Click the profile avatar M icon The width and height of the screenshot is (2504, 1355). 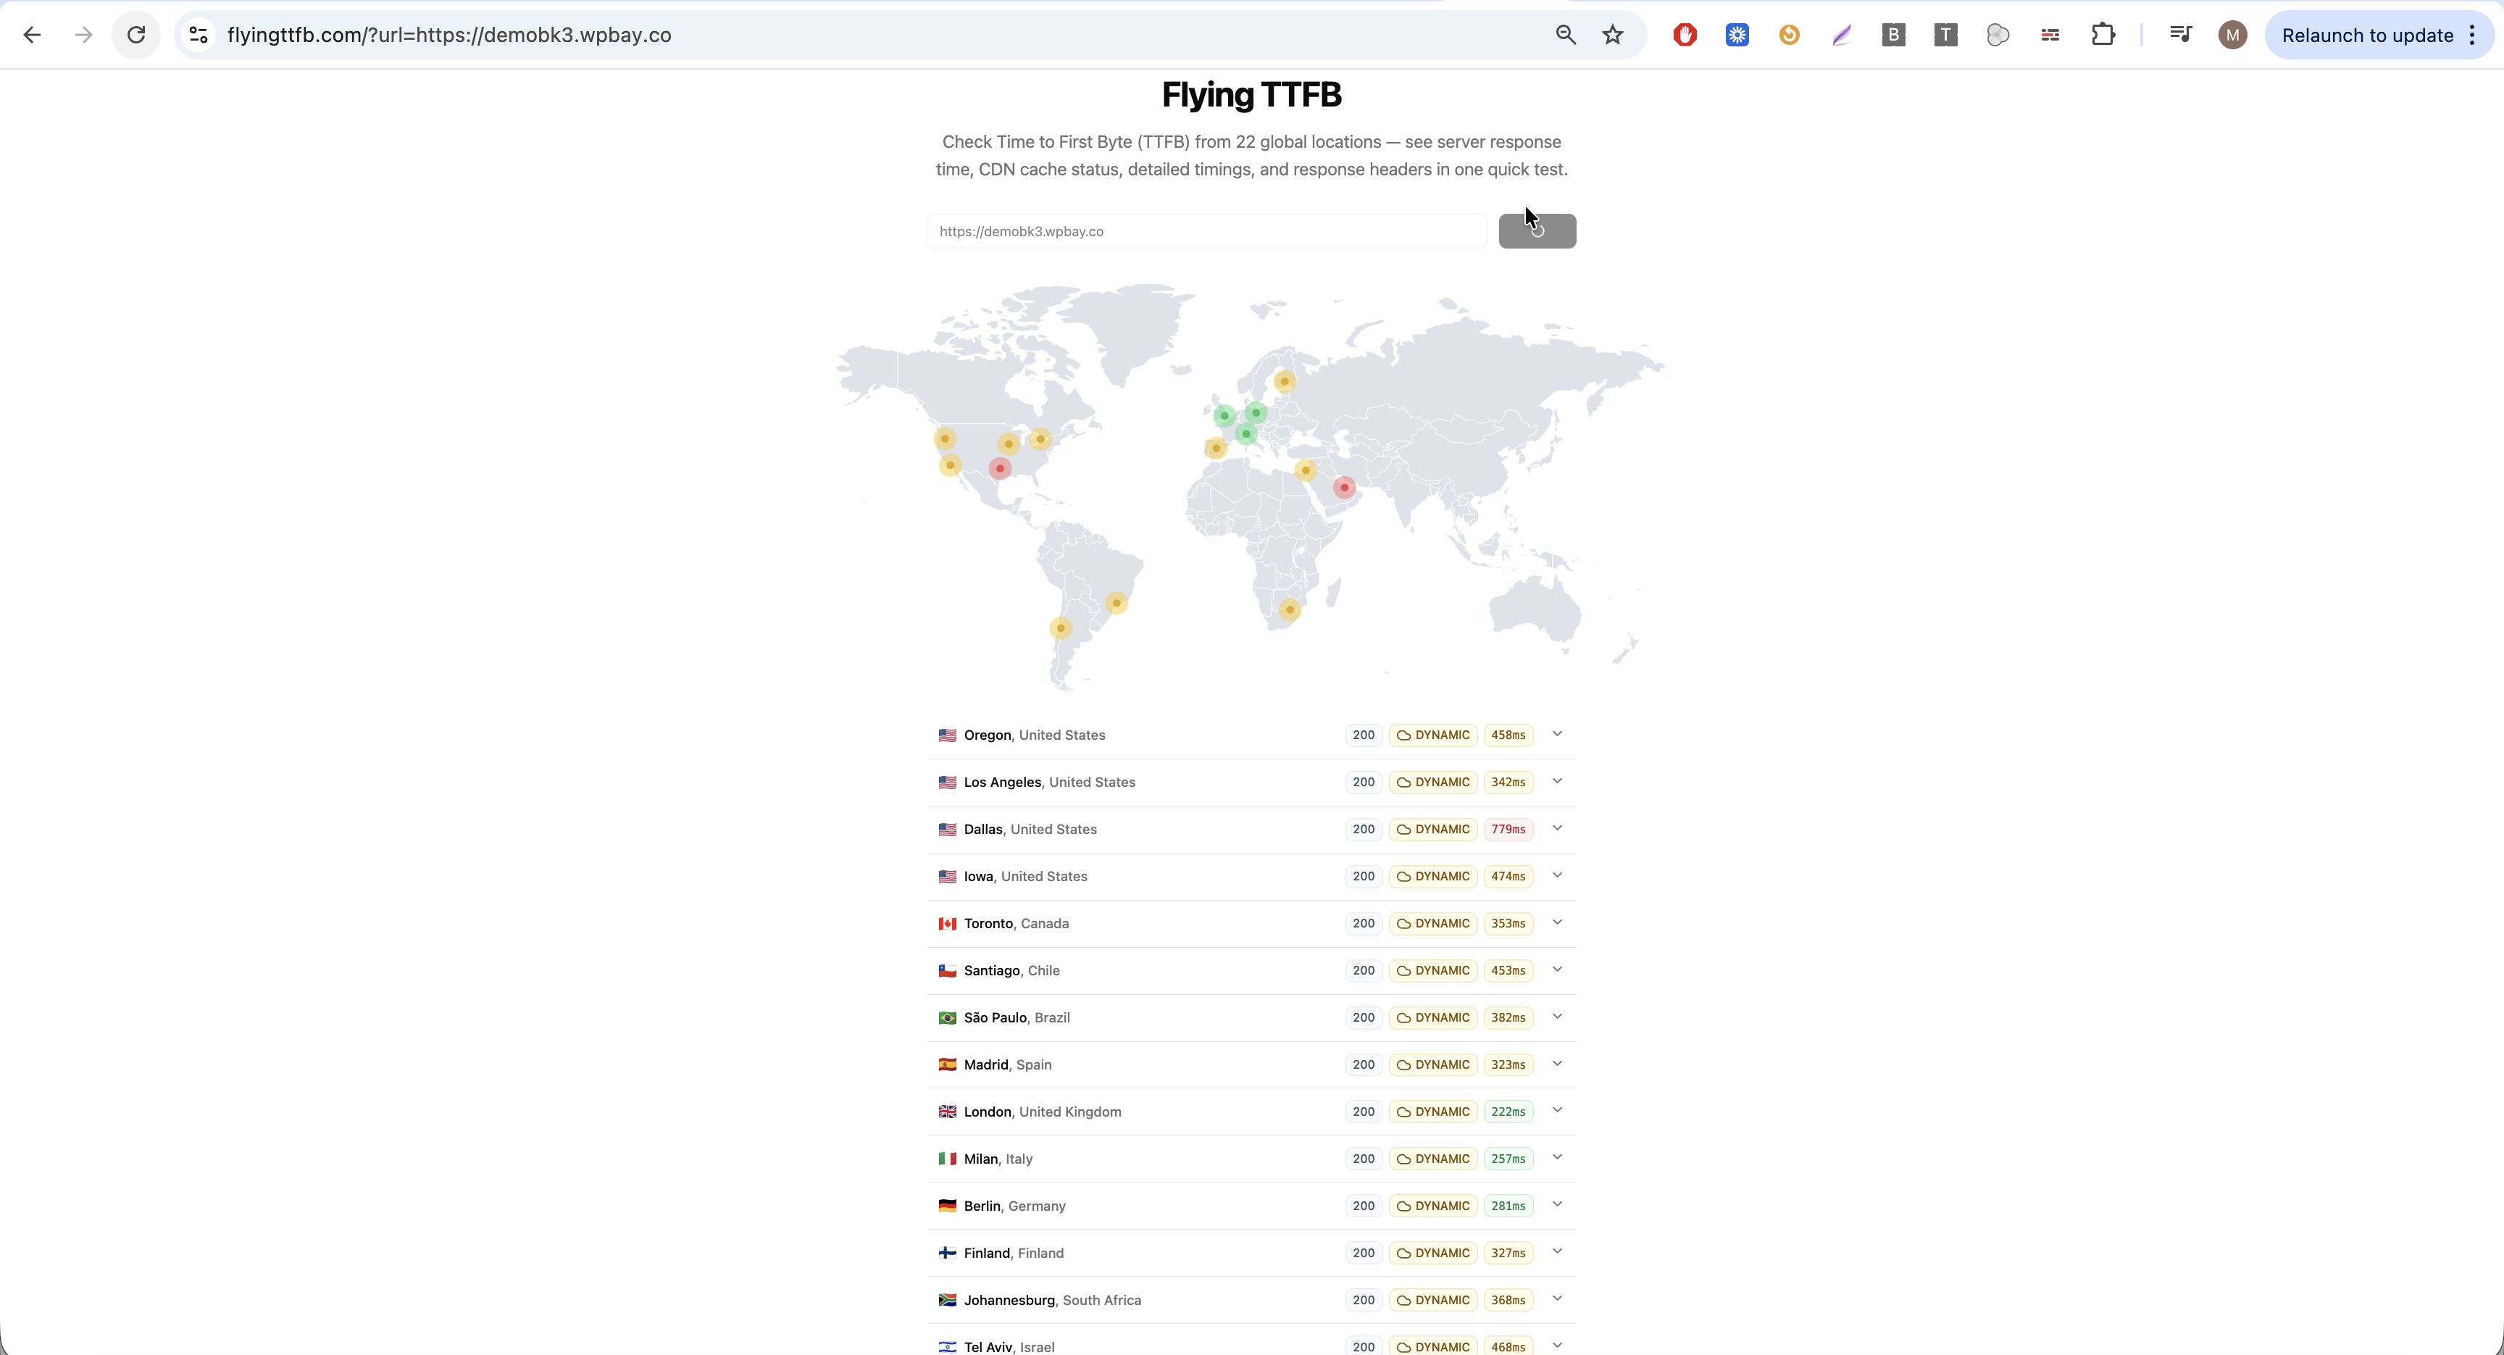point(2232,35)
